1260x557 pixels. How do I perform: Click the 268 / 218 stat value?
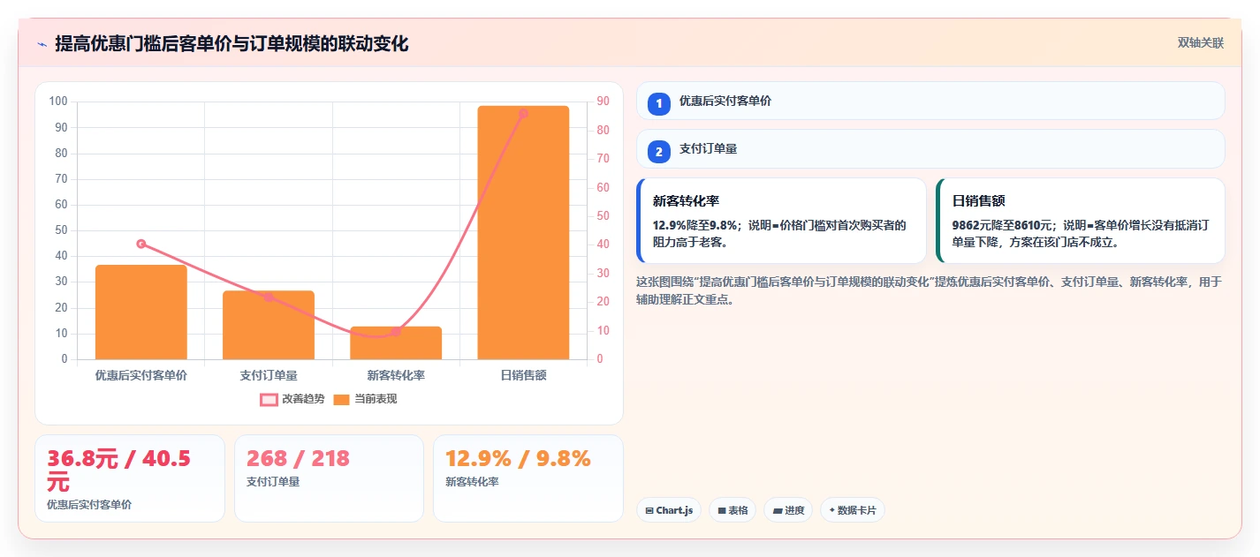[x=299, y=459]
